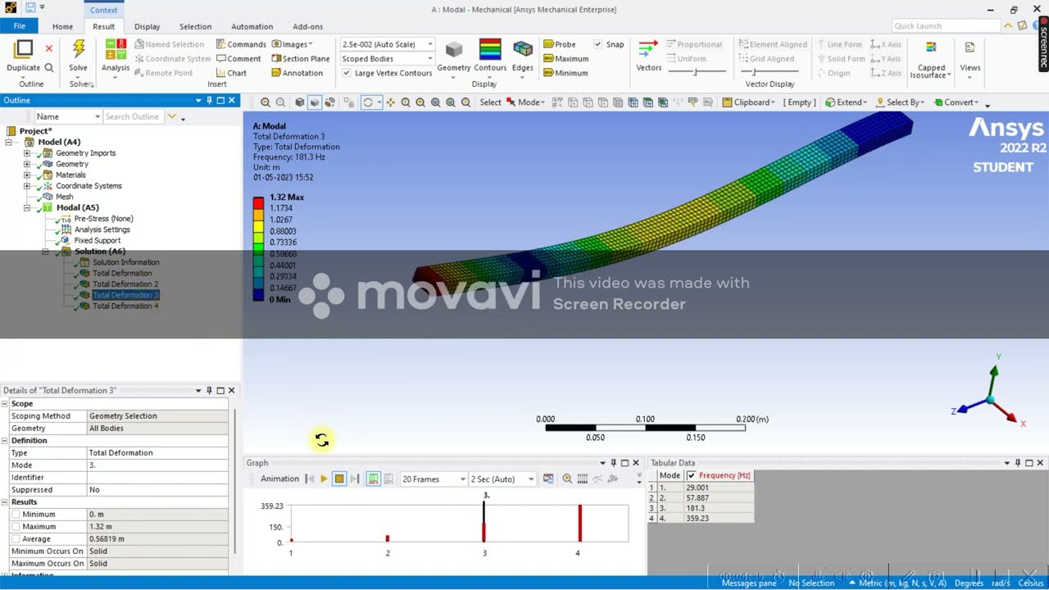This screenshot has height=590, width=1049.
Task: Toggle Large Vertex Contours checkbox
Action: pyautogui.click(x=347, y=73)
